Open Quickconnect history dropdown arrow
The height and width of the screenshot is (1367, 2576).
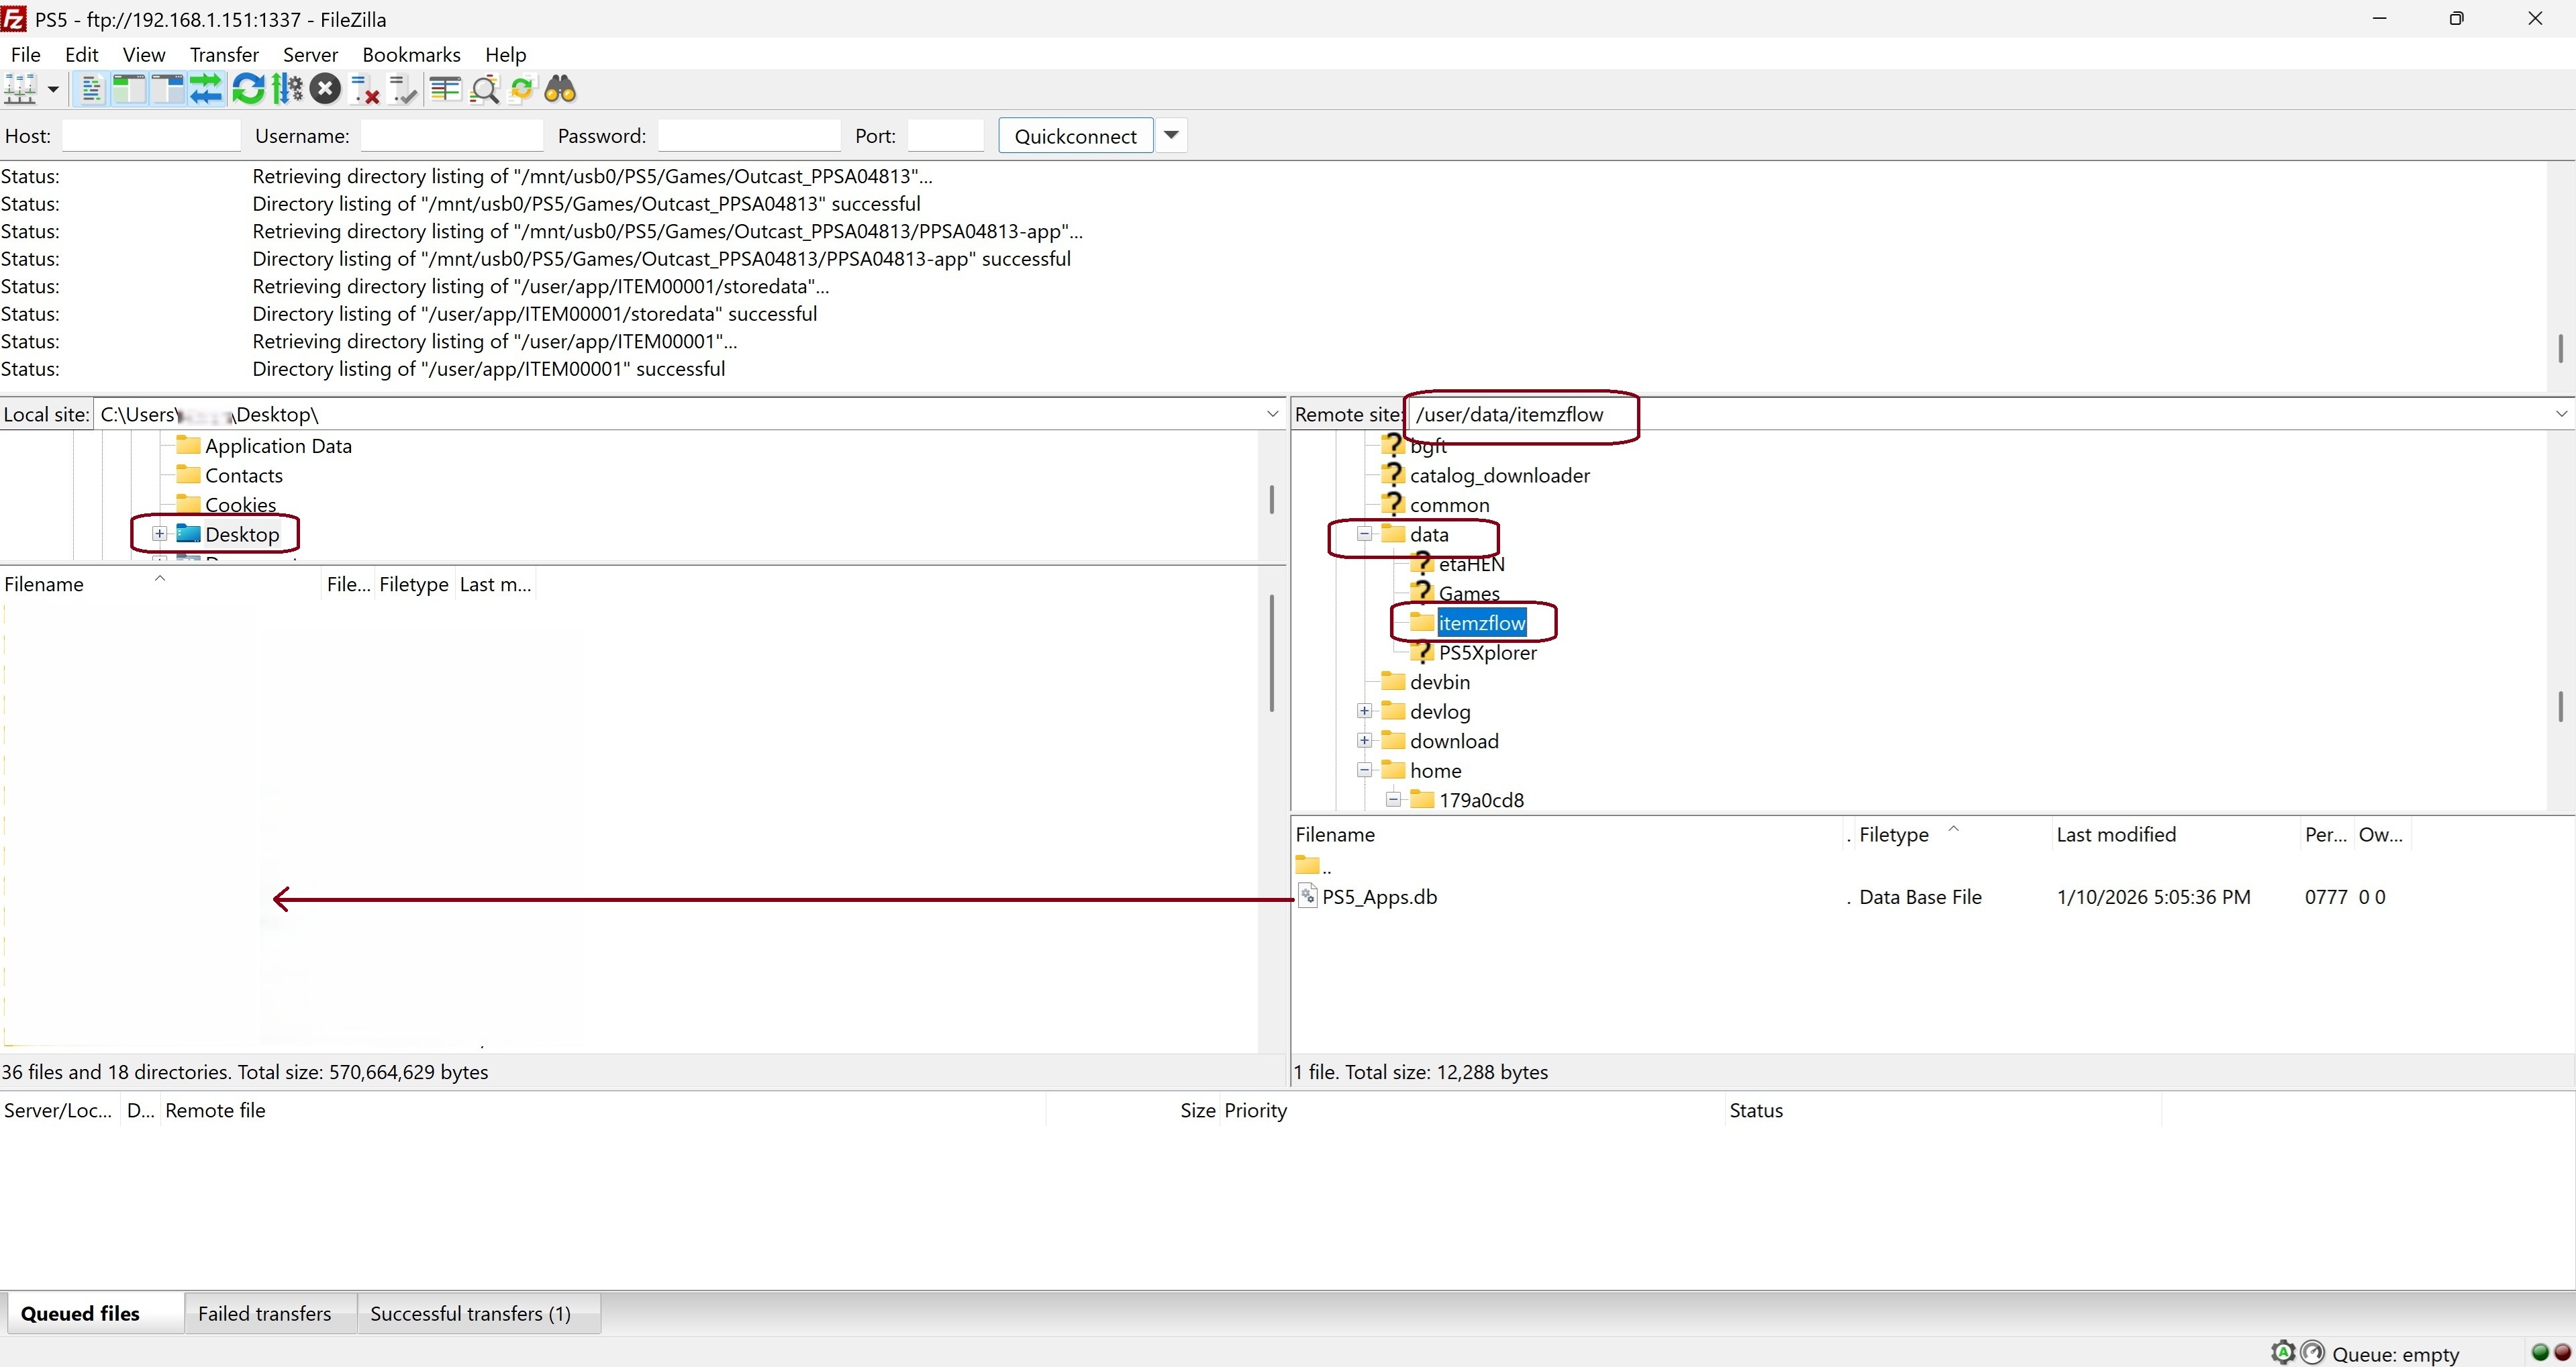[1171, 136]
